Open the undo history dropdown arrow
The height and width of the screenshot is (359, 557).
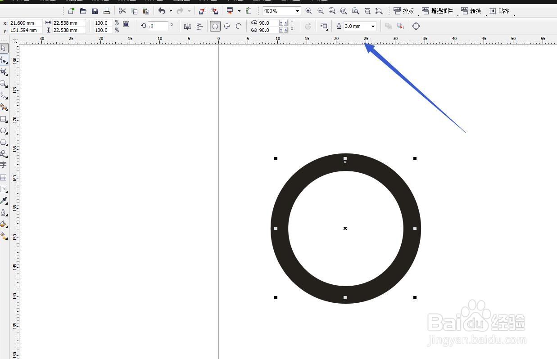pos(171,11)
